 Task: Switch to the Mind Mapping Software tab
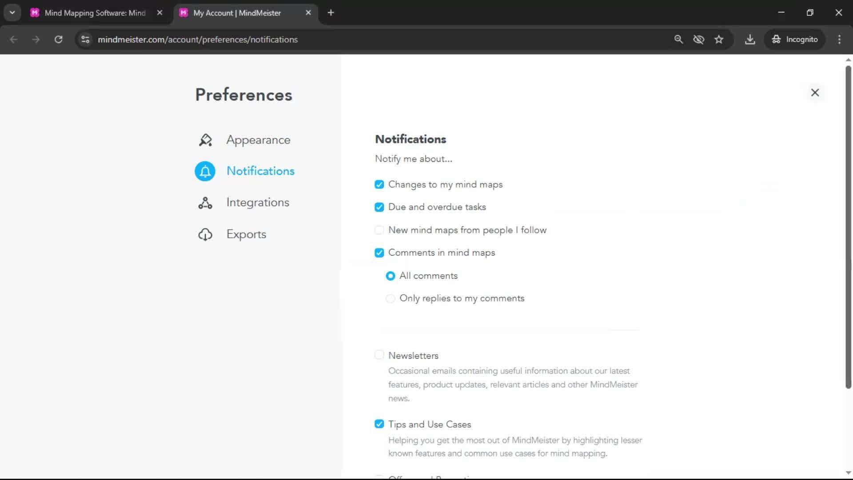tap(95, 13)
